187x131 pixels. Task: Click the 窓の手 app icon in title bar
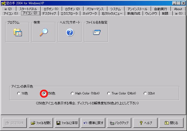3,3
